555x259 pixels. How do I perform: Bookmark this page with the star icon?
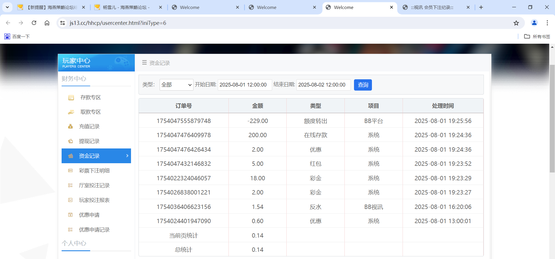(516, 23)
